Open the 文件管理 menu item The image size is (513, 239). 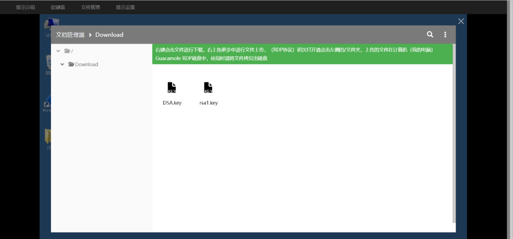click(x=91, y=7)
